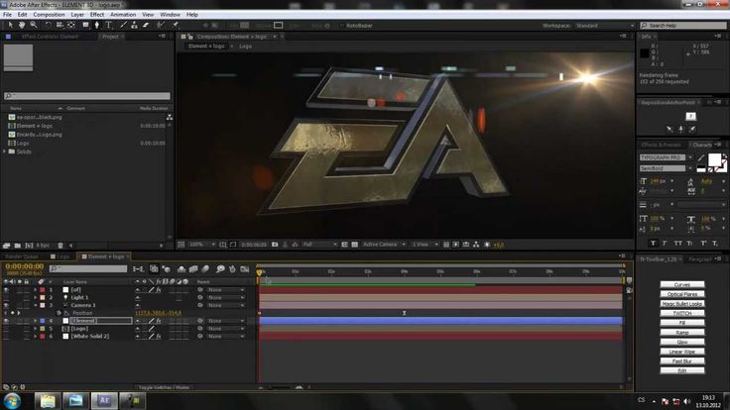The height and width of the screenshot is (410, 730).
Task: Enable timeline Motion Blur switch icon
Action: click(205, 269)
